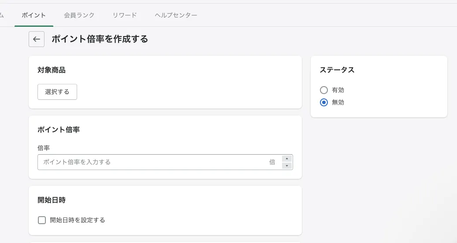457x243 pixels.
Task: Go to the リワード tab
Action: [x=125, y=15]
